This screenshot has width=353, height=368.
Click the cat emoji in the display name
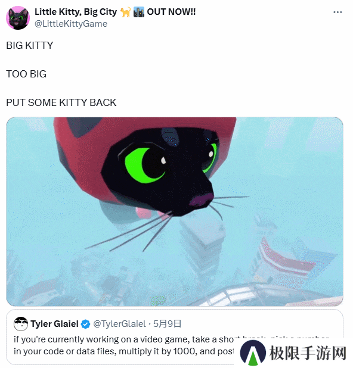125,12
